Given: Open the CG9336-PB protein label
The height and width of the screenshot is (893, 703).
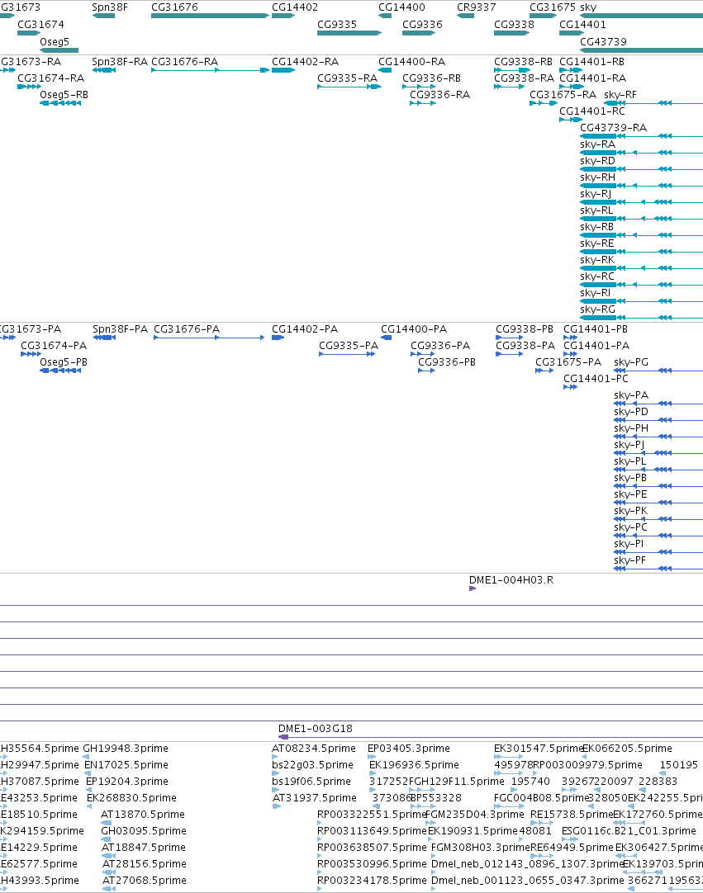Looking at the screenshot, I should tap(447, 362).
